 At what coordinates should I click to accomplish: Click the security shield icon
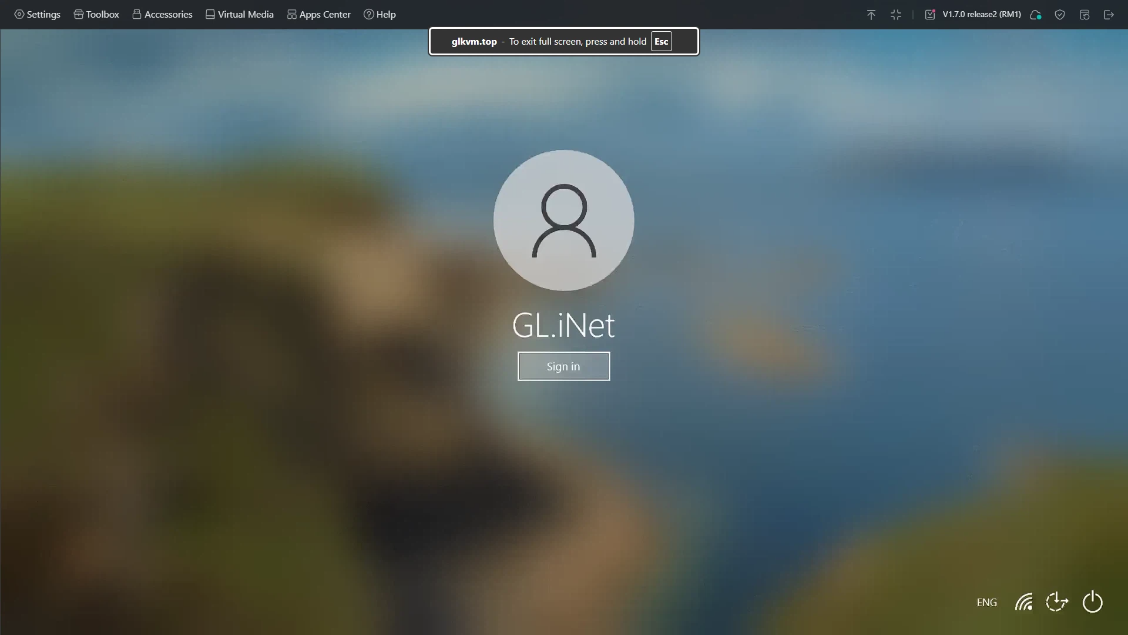pyautogui.click(x=1060, y=15)
